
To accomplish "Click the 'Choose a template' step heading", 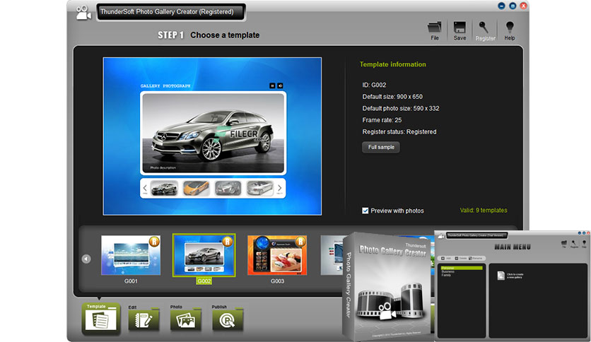I will pos(225,35).
